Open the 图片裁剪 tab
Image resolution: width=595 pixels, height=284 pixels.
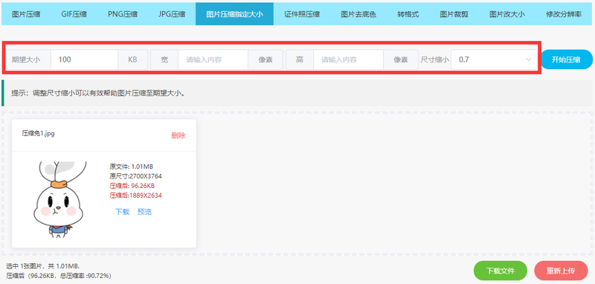[x=454, y=14]
